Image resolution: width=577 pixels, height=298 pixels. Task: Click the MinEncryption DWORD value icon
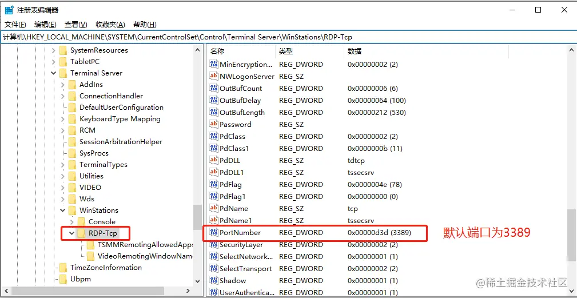tap(214, 65)
